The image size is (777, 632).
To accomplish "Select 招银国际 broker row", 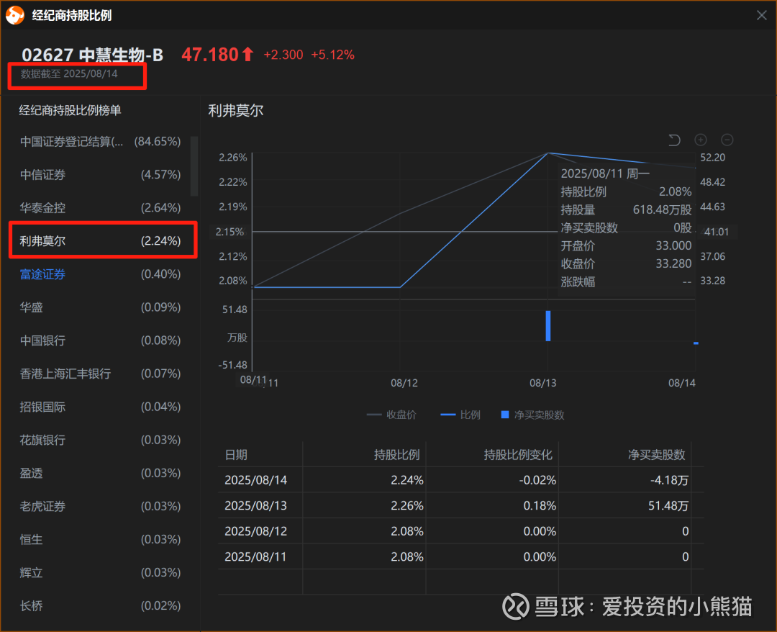I will pyautogui.click(x=100, y=407).
